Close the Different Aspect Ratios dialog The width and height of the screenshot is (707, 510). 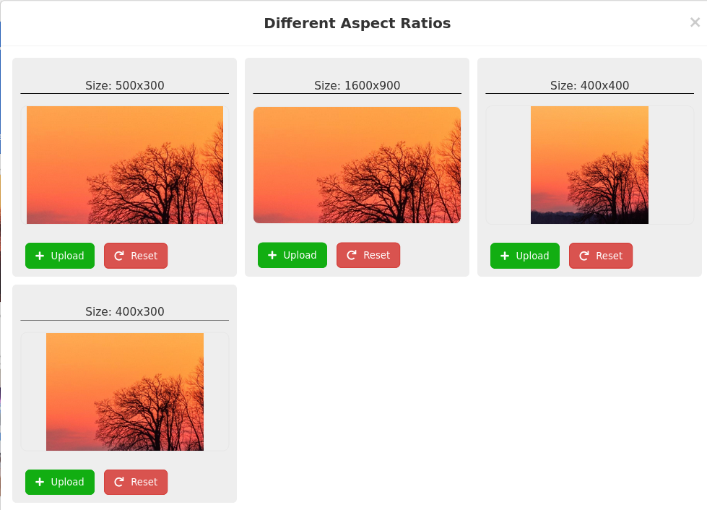(x=695, y=22)
